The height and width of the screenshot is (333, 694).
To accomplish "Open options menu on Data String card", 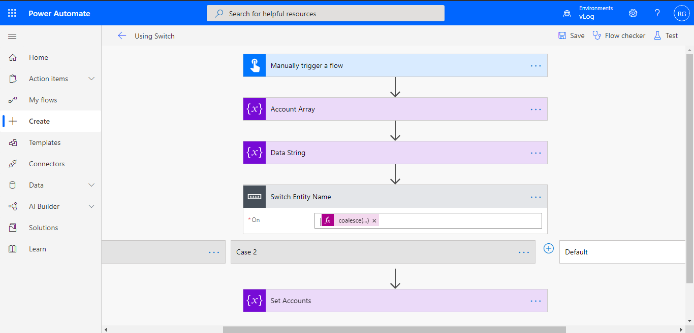I will point(535,153).
